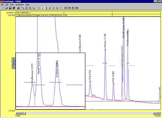The height and width of the screenshot is (118, 162).
Task: Zoom in using the magnifier plus icon
Action: (14, 59)
